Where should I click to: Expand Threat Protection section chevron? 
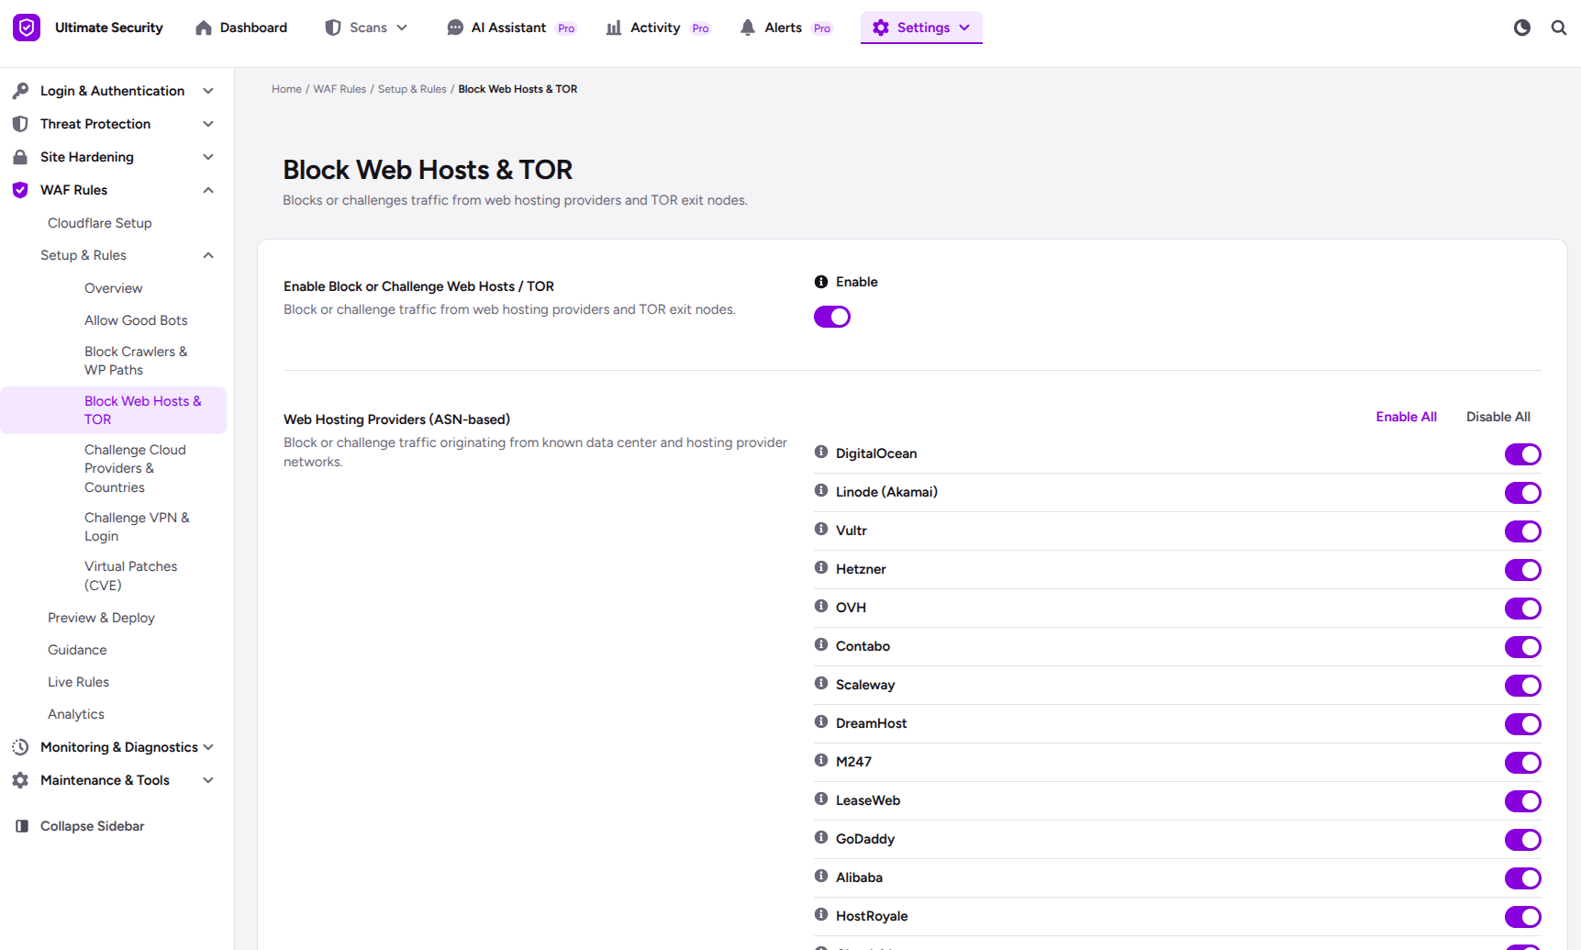208,124
